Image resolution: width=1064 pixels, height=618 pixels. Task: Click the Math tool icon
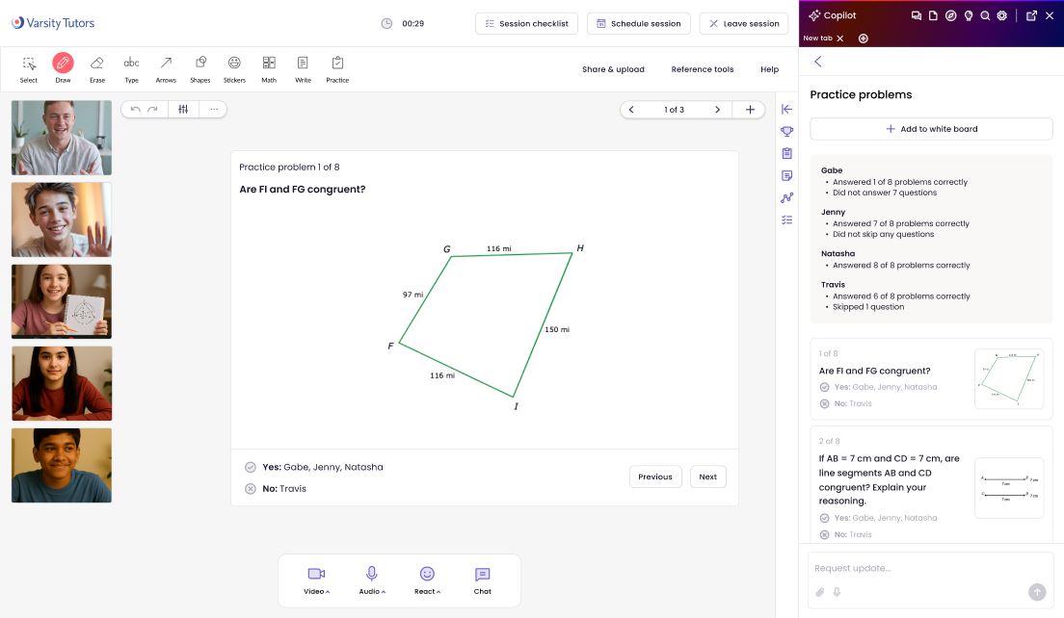click(x=269, y=64)
